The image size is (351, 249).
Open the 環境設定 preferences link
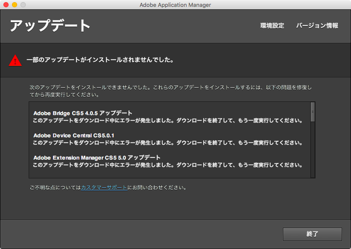(x=272, y=26)
